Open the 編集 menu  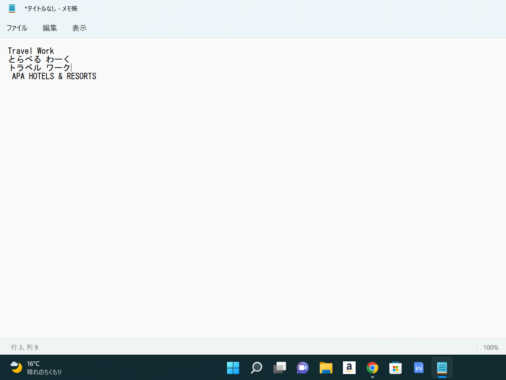[50, 28]
